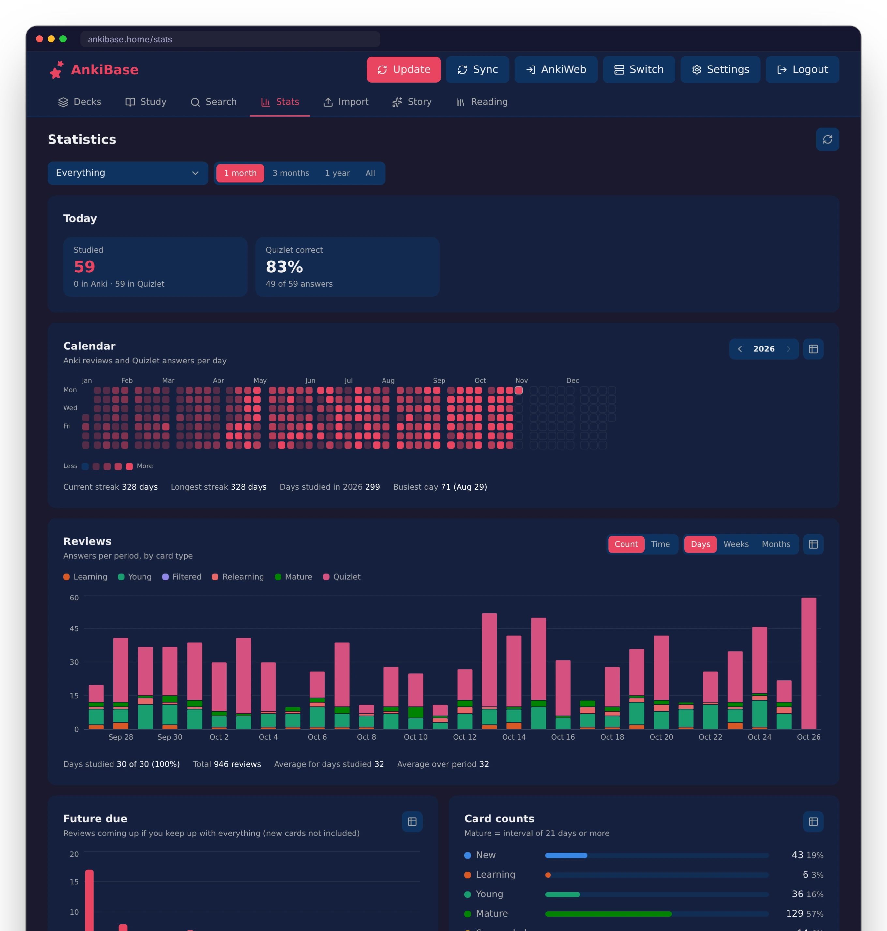Open the Study tab
The image size is (887, 931).
[146, 102]
